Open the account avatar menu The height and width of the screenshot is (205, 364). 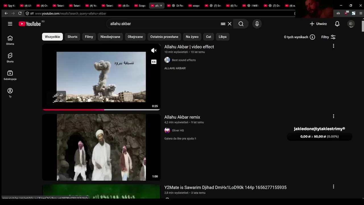click(x=351, y=24)
